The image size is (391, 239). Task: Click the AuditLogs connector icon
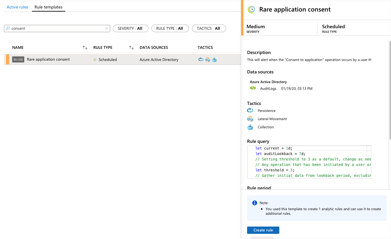(253, 89)
